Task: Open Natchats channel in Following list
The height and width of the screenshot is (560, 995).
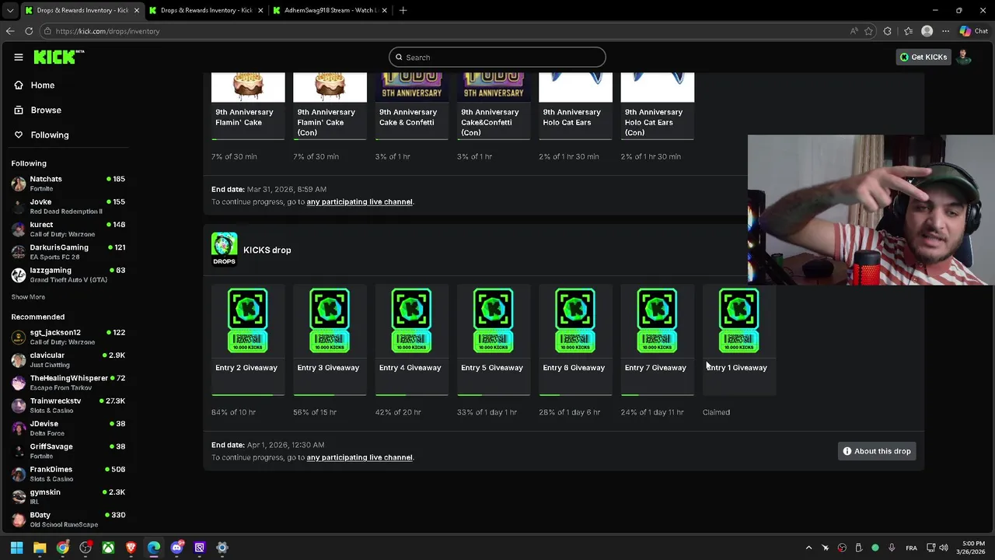Action: (68, 183)
